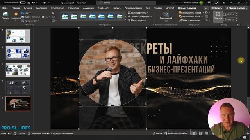Expand the quick access toolbar customization arrow
The width and height of the screenshot is (250, 140).
tap(49, 3)
